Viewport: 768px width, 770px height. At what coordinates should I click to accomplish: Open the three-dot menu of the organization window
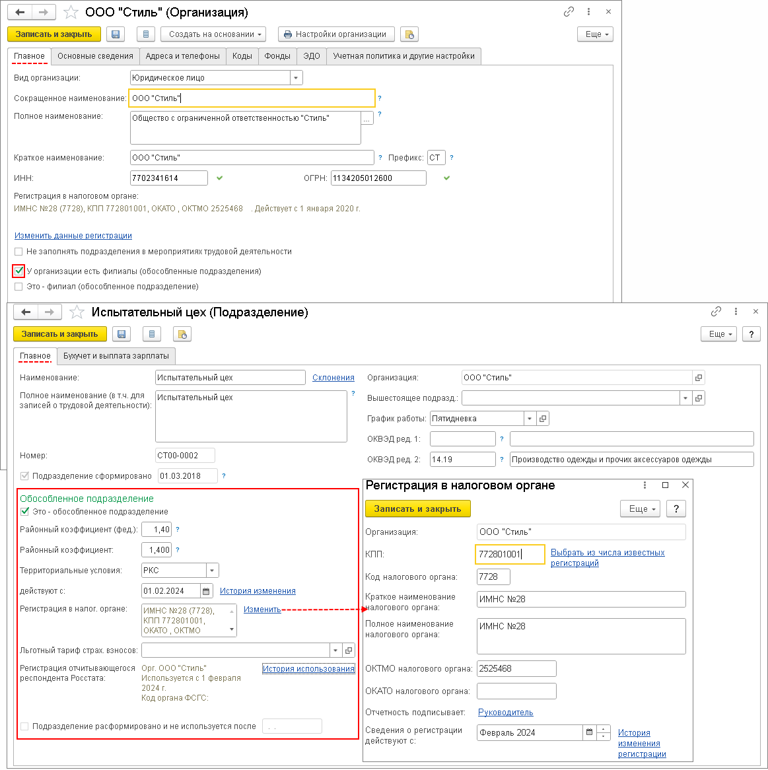(x=588, y=12)
